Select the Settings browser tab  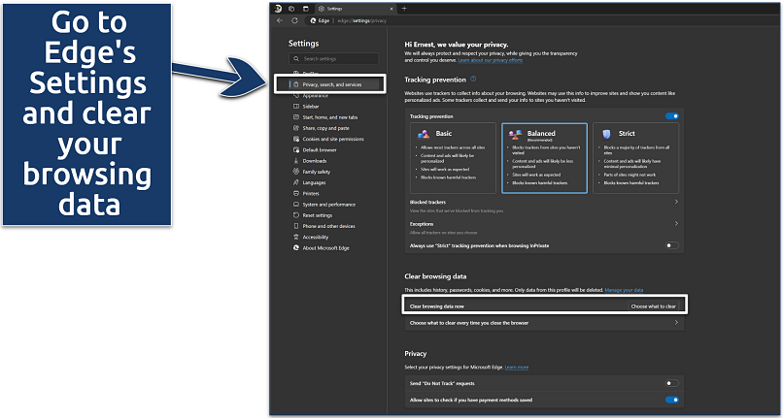pos(357,9)
